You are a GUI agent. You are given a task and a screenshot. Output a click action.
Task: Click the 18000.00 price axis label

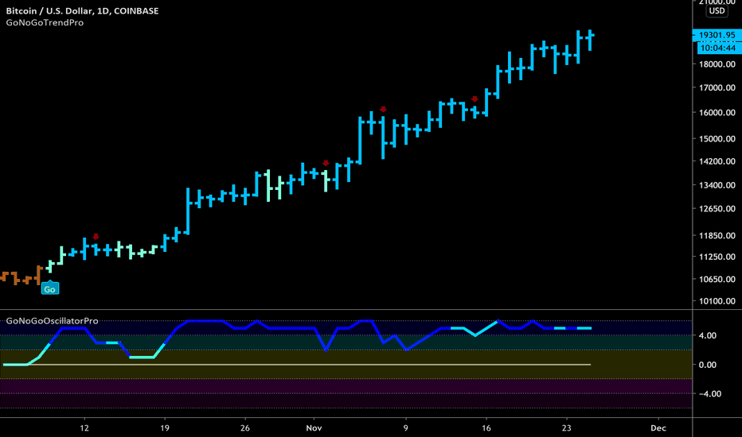[x=717, y=64]
